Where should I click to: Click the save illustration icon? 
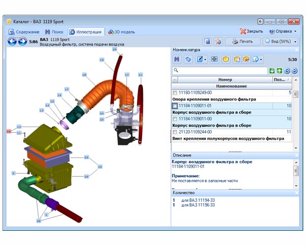(207, 41)
